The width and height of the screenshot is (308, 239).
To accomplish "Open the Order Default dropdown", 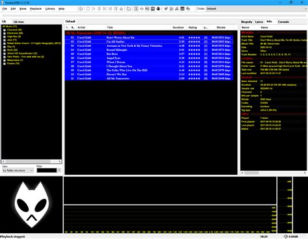I will pos(257,8).
